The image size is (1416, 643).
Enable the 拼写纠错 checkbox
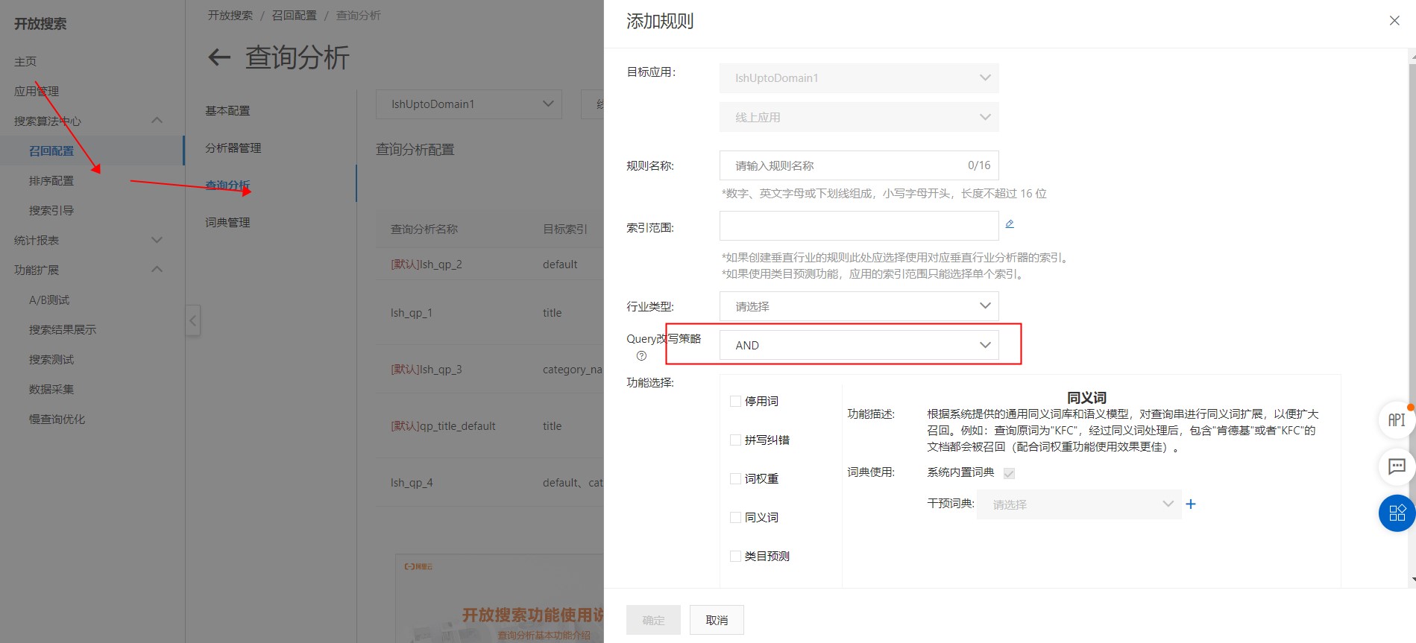(735, 440)
